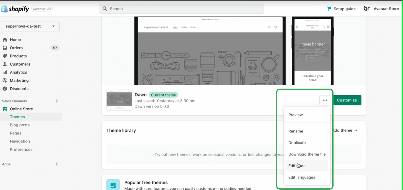
Task: Select Edit languages menu entry
Action: (307, 177)
